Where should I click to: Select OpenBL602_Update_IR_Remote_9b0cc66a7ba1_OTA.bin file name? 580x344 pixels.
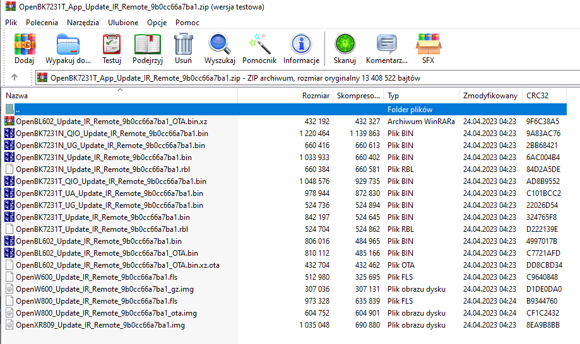click(107, 253)
